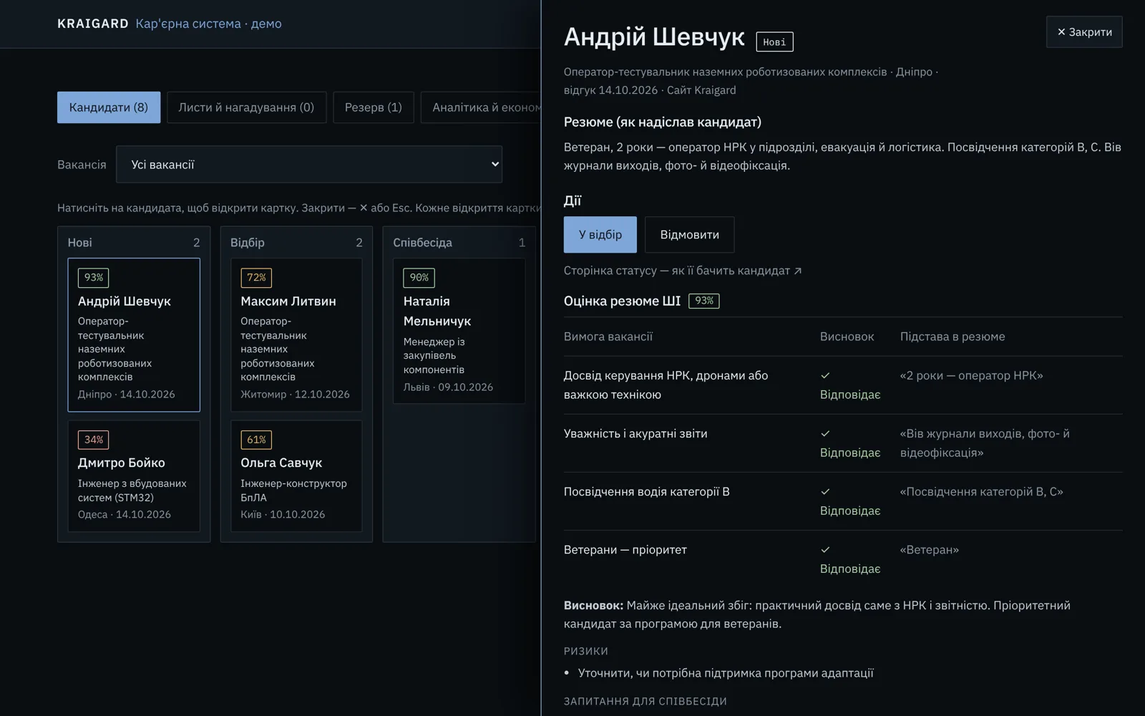Click the 72% score badge on Максим Литвин card
Screen dimensions: 1145x716
click(x=256, y=277)
